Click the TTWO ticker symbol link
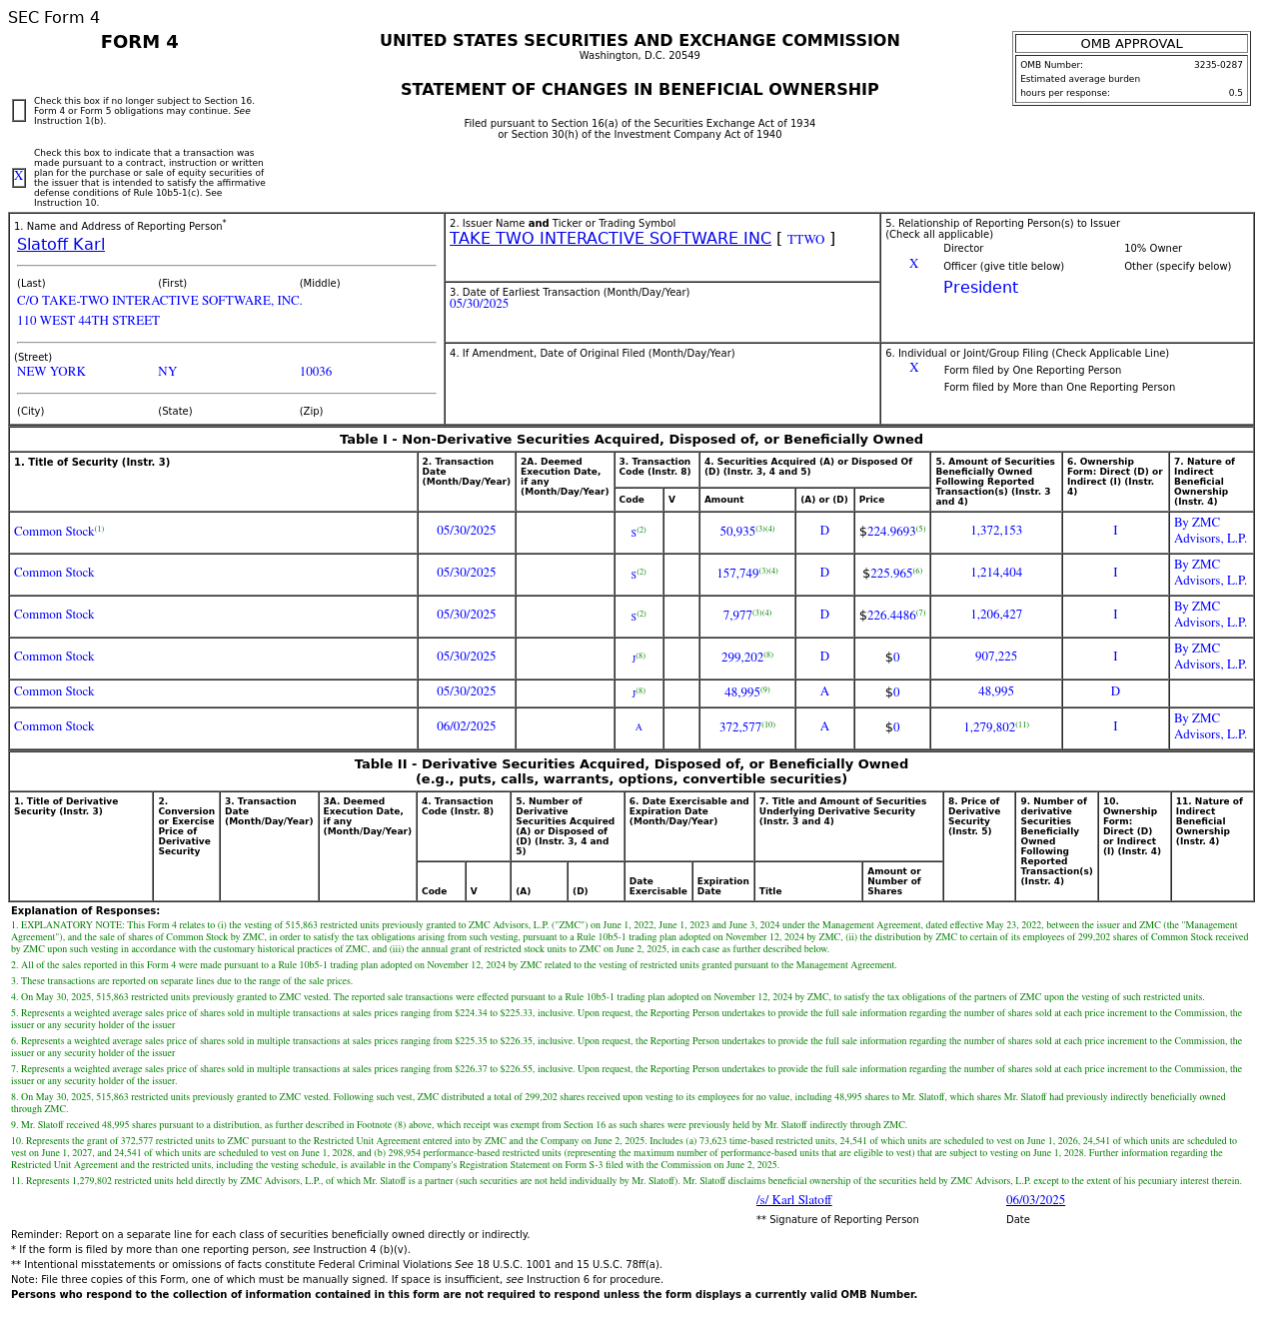The image size is (1263, 1325). tap(805, 240)
